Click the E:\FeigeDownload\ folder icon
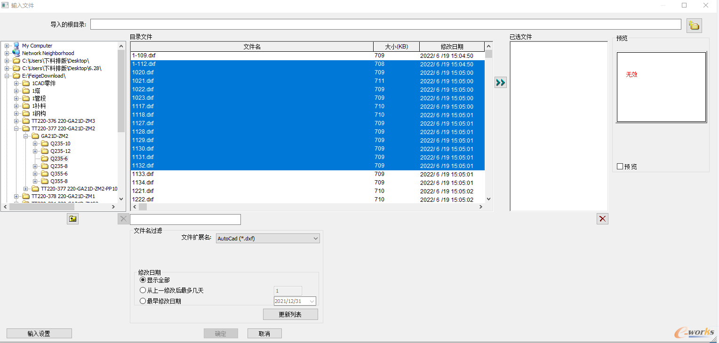Image resolution: width=719 pixels, height=343 pixels. pyautogui.click(x=16, y=76)
